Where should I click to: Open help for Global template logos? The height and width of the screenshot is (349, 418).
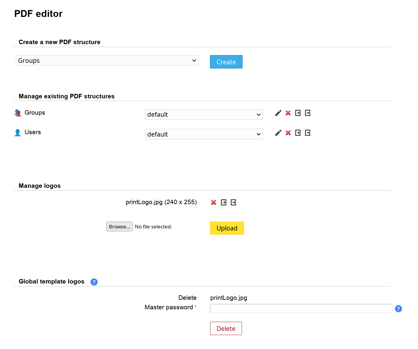pyautogui.click(x=94, y=282)
